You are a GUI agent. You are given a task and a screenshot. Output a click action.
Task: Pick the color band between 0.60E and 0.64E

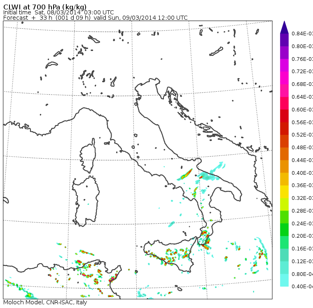[284, 103]
